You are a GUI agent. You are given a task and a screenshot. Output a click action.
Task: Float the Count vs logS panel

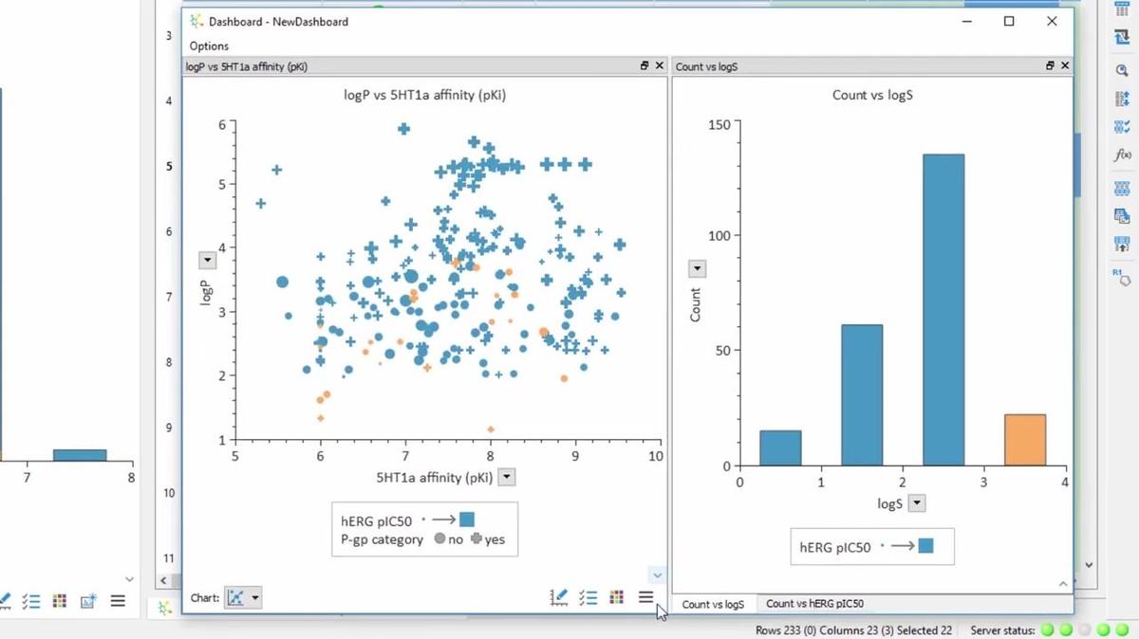point(1050,66)
